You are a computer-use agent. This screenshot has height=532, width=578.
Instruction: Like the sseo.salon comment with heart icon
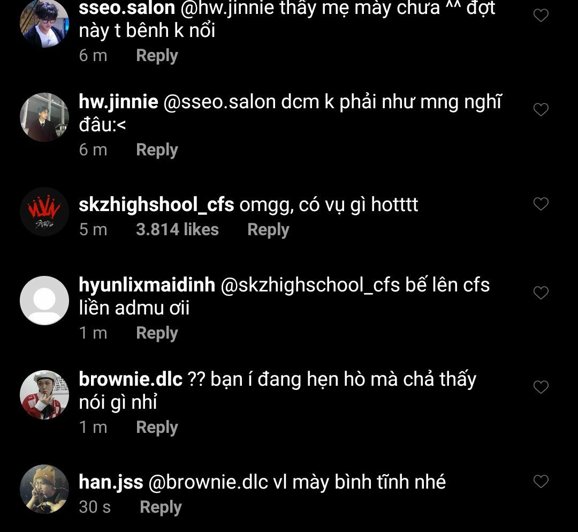click(x=541, y=15)
